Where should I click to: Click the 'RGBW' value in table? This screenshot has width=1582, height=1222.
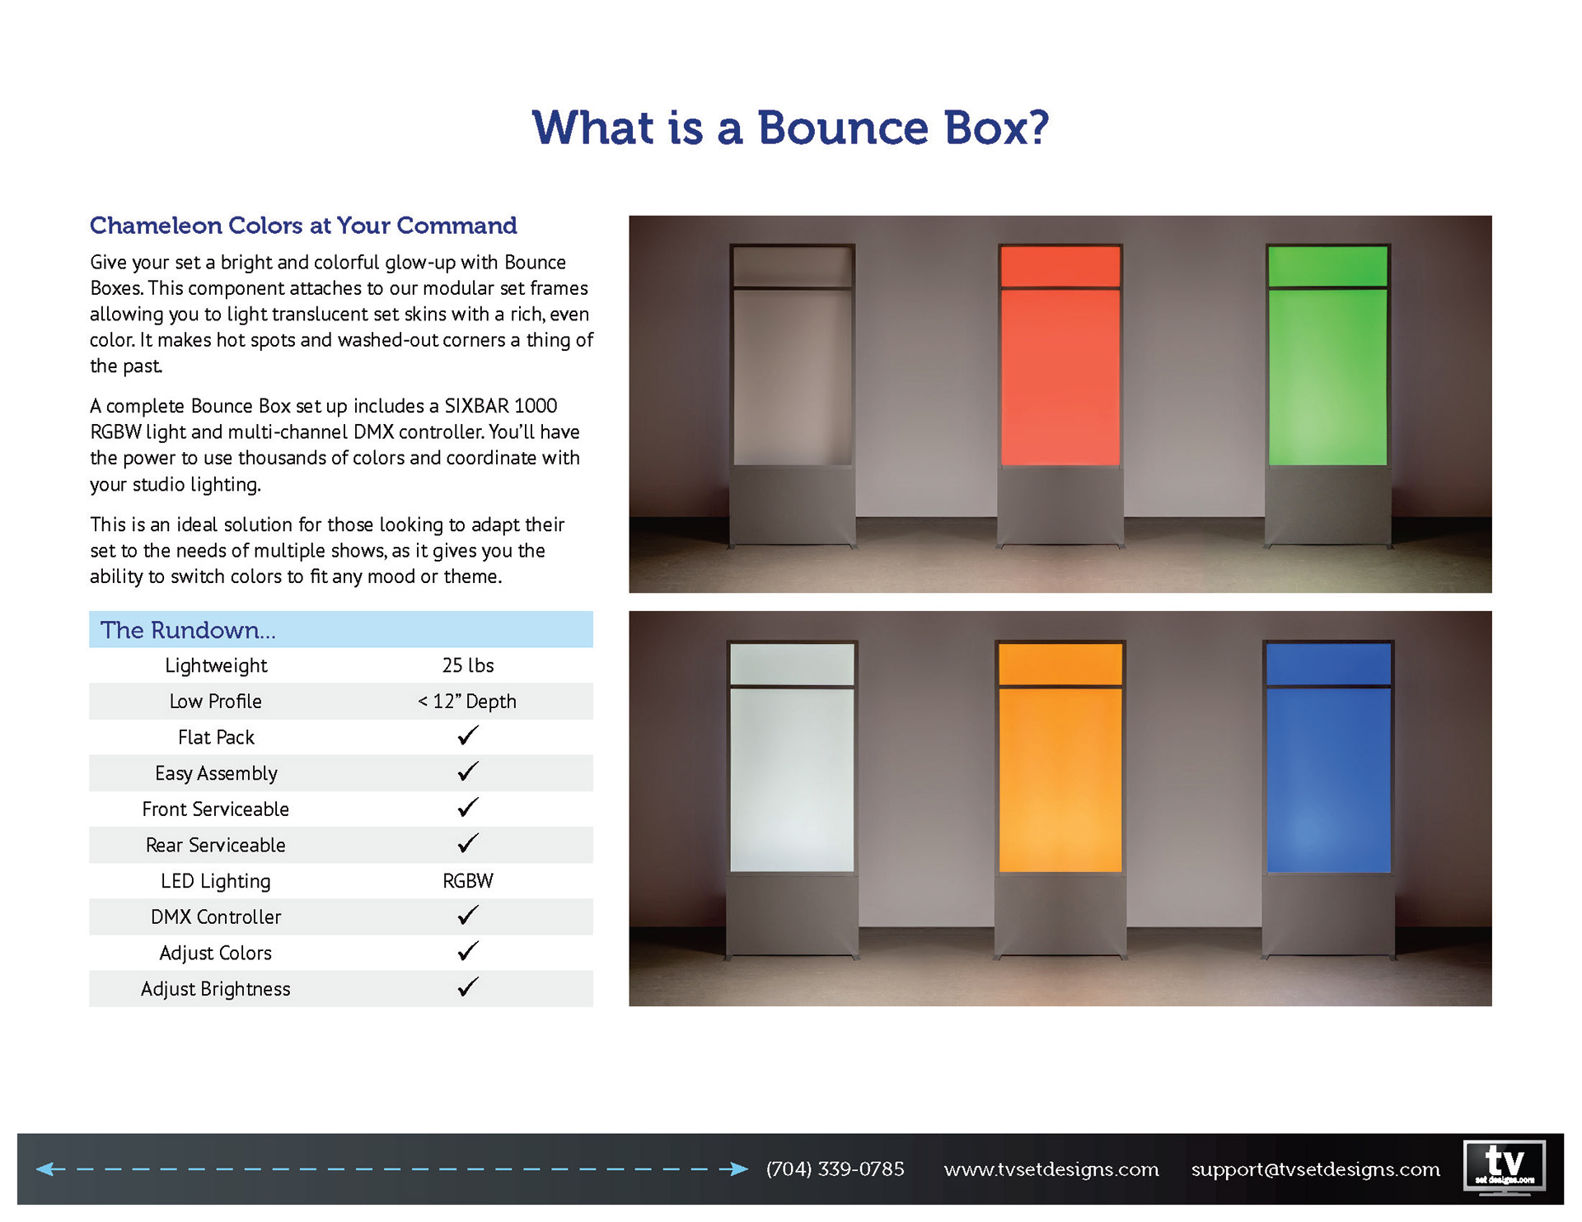468,881
